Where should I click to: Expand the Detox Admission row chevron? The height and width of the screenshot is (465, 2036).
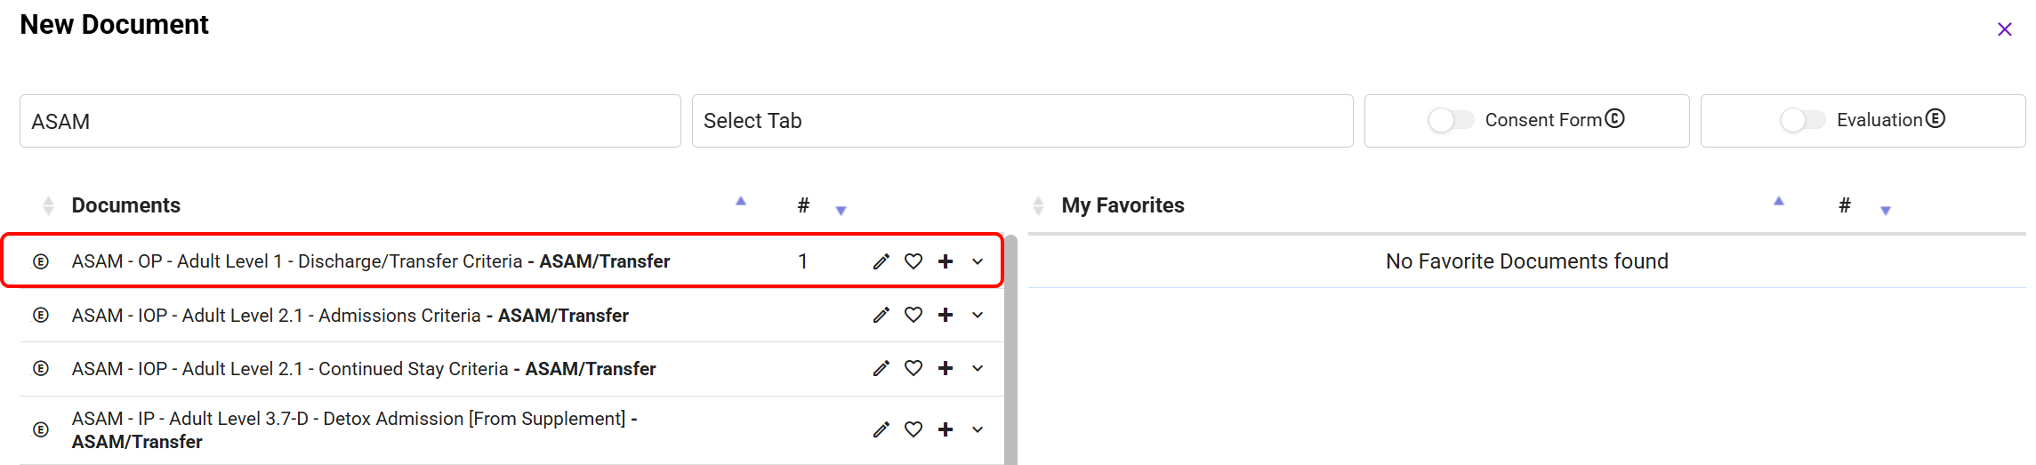[x=978, y=429]
